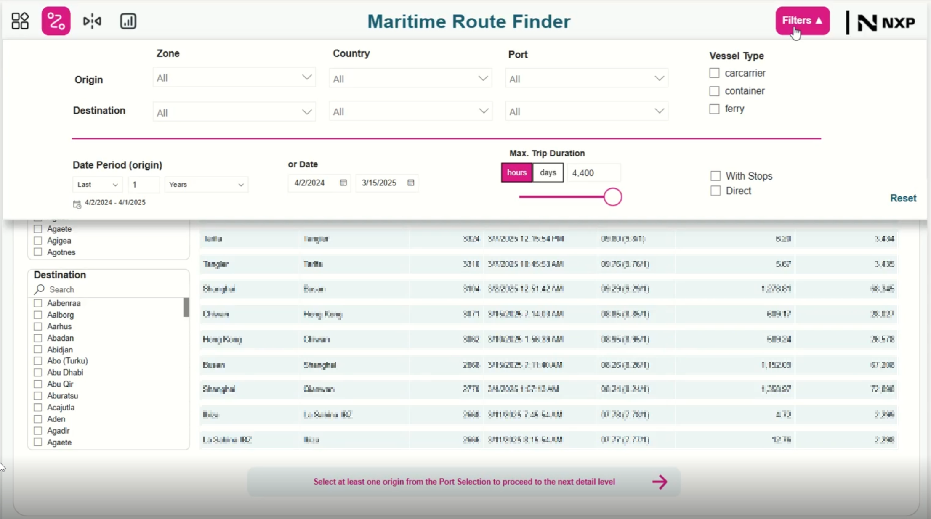Check the carcarrier vessel type
The height and width of the screenshot is (519, 931).
coord(714,73)
